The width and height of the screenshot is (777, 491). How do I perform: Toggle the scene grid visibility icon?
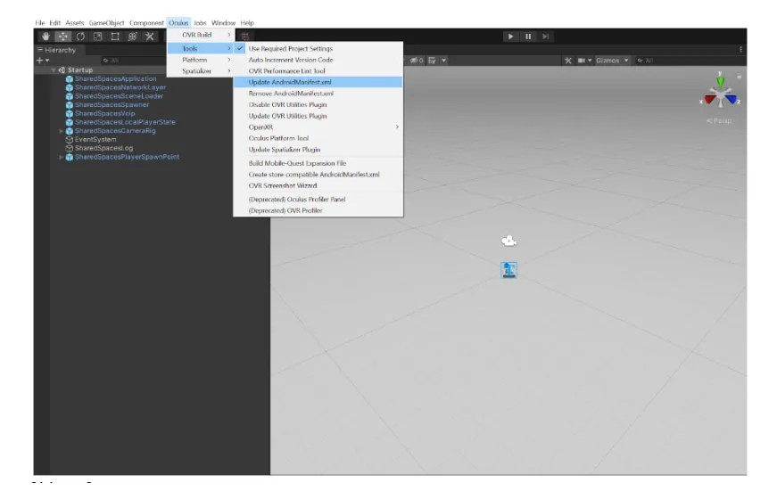(432, 61)
